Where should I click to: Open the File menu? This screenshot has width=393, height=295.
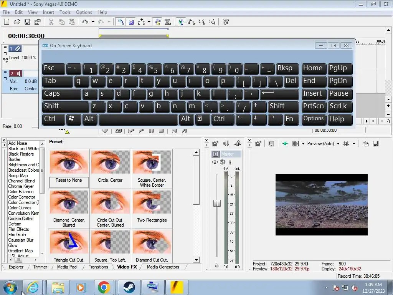pos(6,12)
